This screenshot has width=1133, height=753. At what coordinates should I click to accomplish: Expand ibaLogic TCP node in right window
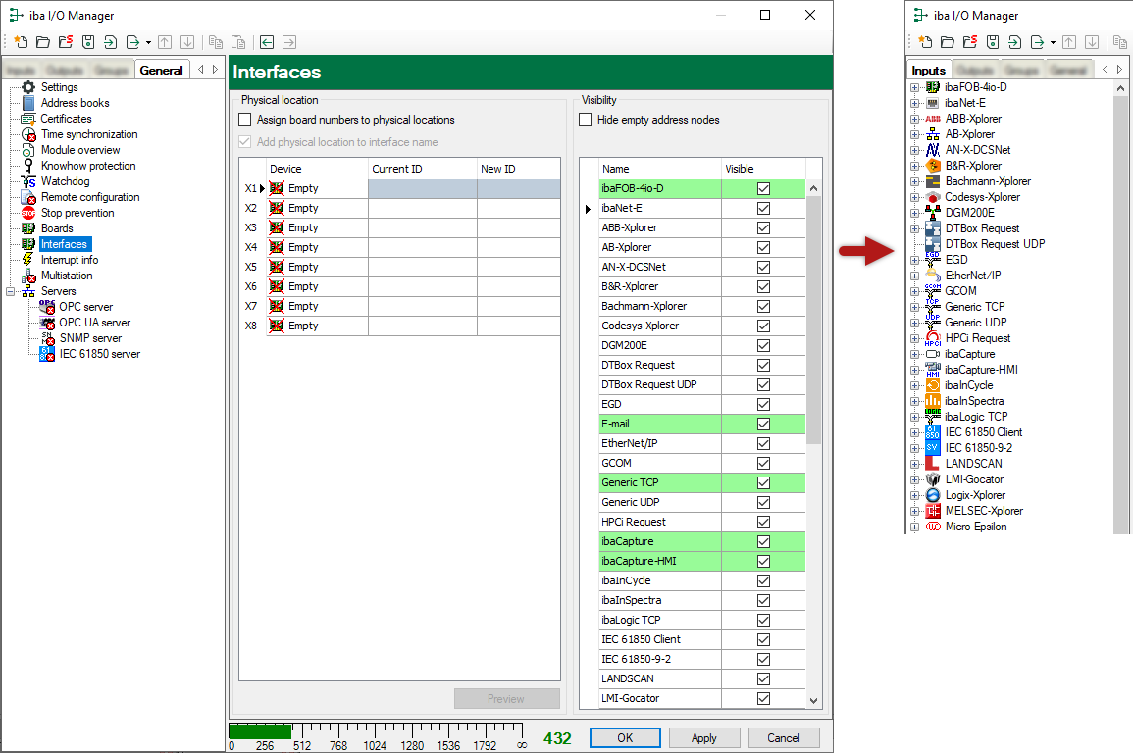click(x=915, y=418)
